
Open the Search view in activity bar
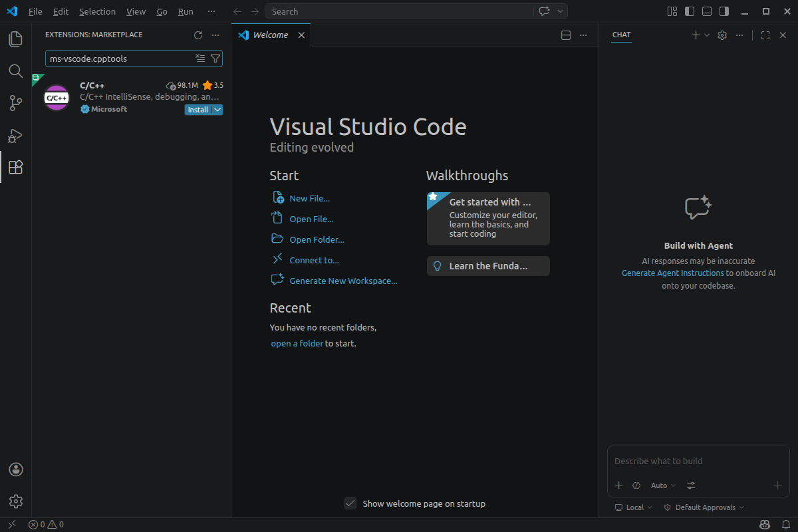tap(16, 71)
